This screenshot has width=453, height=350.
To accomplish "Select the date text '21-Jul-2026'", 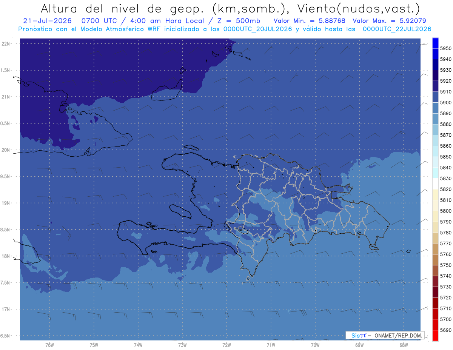I will coord(47,21).
